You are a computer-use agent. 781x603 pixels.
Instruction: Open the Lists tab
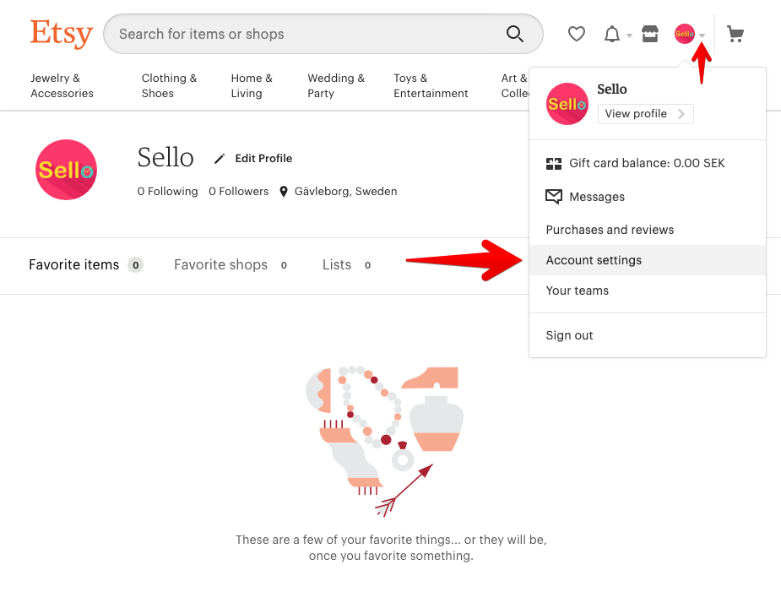click(x=336, y=264)
